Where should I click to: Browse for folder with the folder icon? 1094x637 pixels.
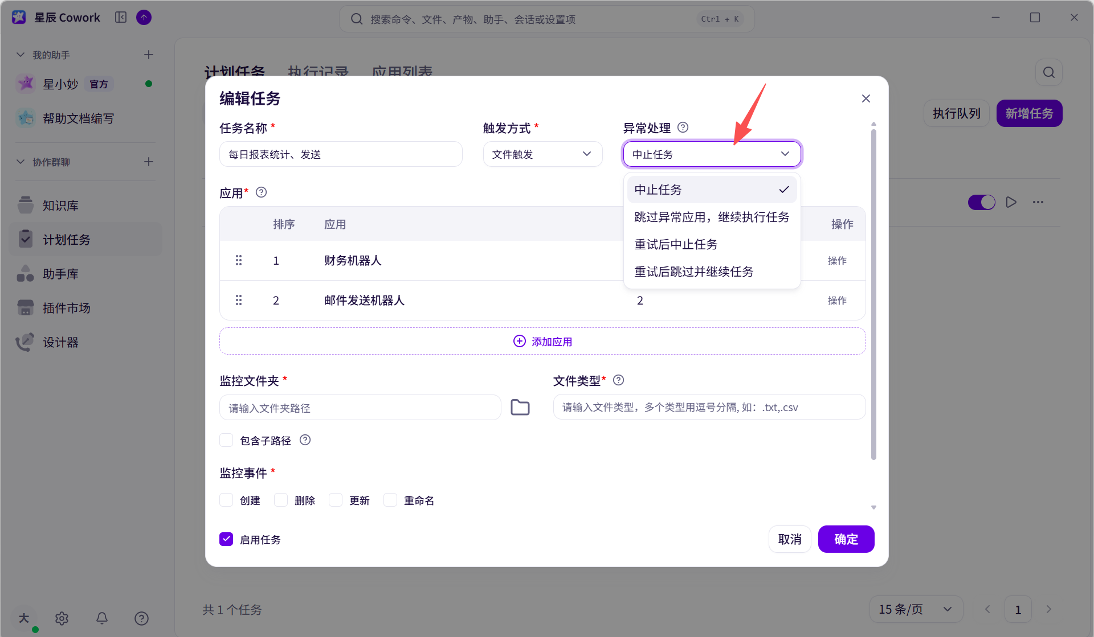(520, 408)
